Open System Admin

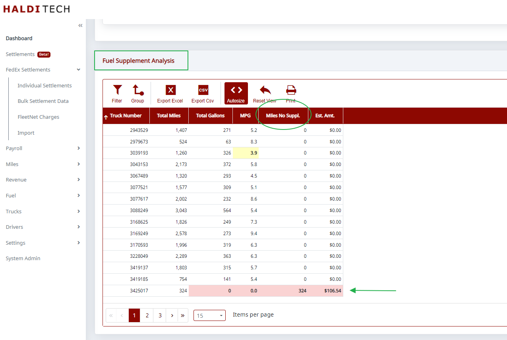pyautogui.click(x=23, y=258)
